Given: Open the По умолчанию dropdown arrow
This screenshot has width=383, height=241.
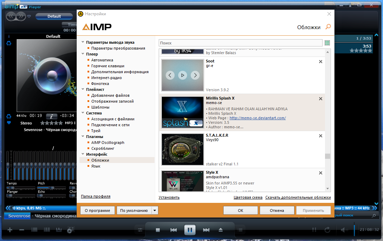Looking at the screenshot, I should tap(155, 210).
